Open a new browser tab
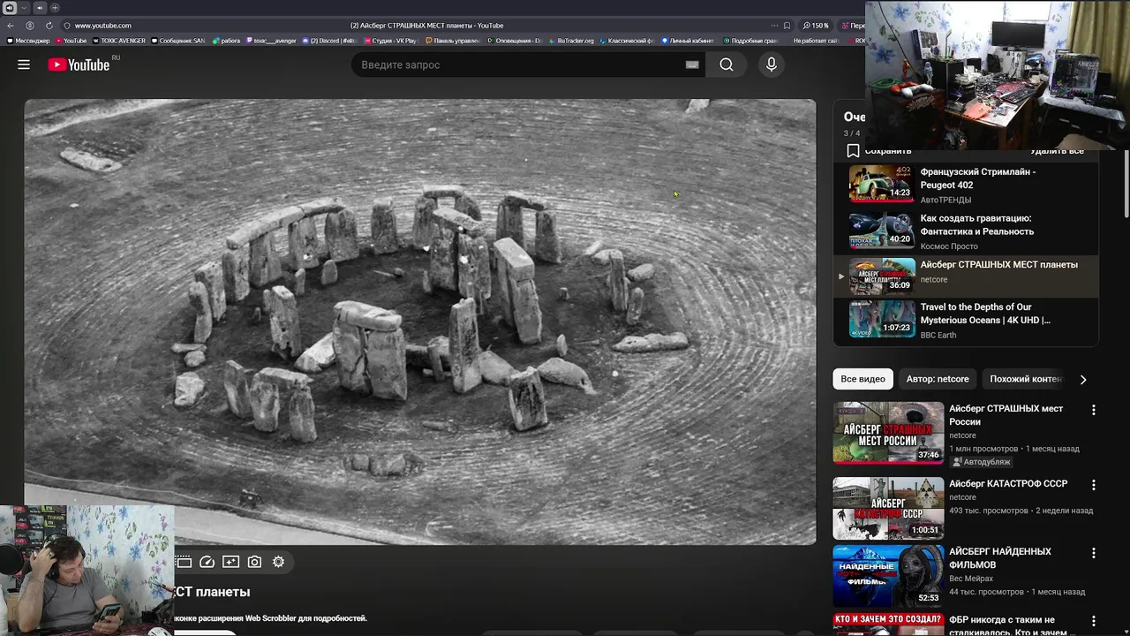Screen dimensions: 1130x636 (56, 7)
